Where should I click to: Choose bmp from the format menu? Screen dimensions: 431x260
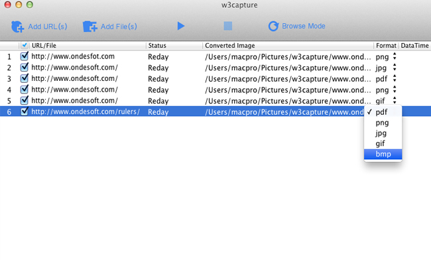[x=383, y=154]
